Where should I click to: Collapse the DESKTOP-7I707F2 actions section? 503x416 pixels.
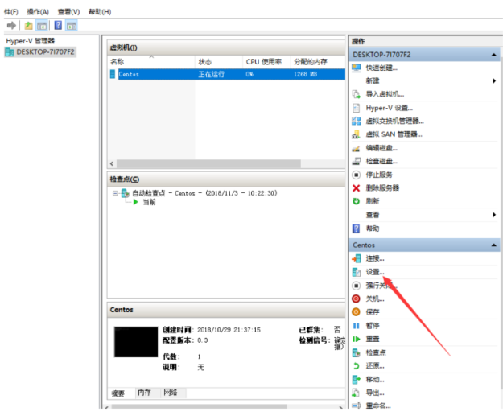(493, 55)
